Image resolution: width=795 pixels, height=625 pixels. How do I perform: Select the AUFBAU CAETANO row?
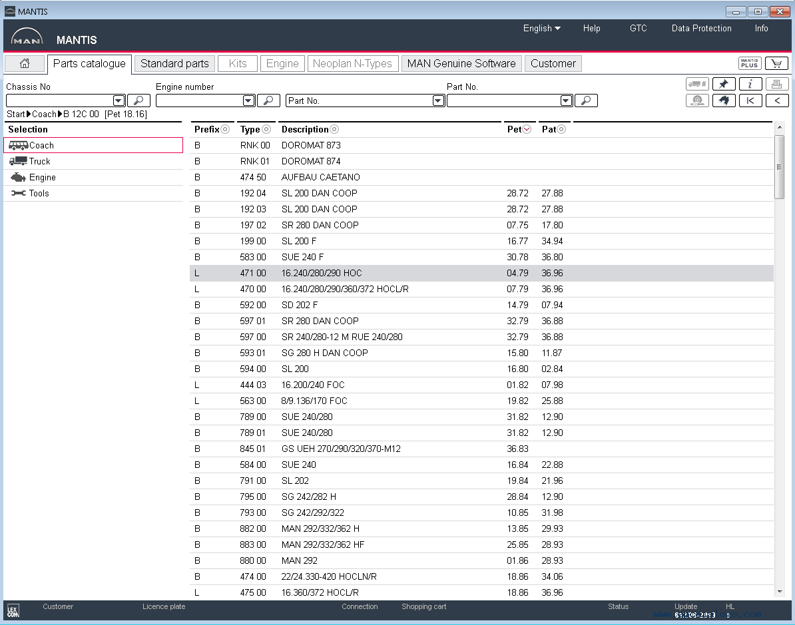(481, 178)
